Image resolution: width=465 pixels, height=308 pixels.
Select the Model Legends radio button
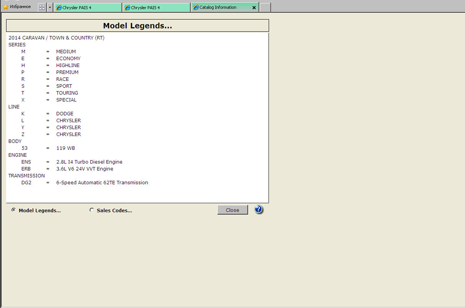click(x=14, y=210)
